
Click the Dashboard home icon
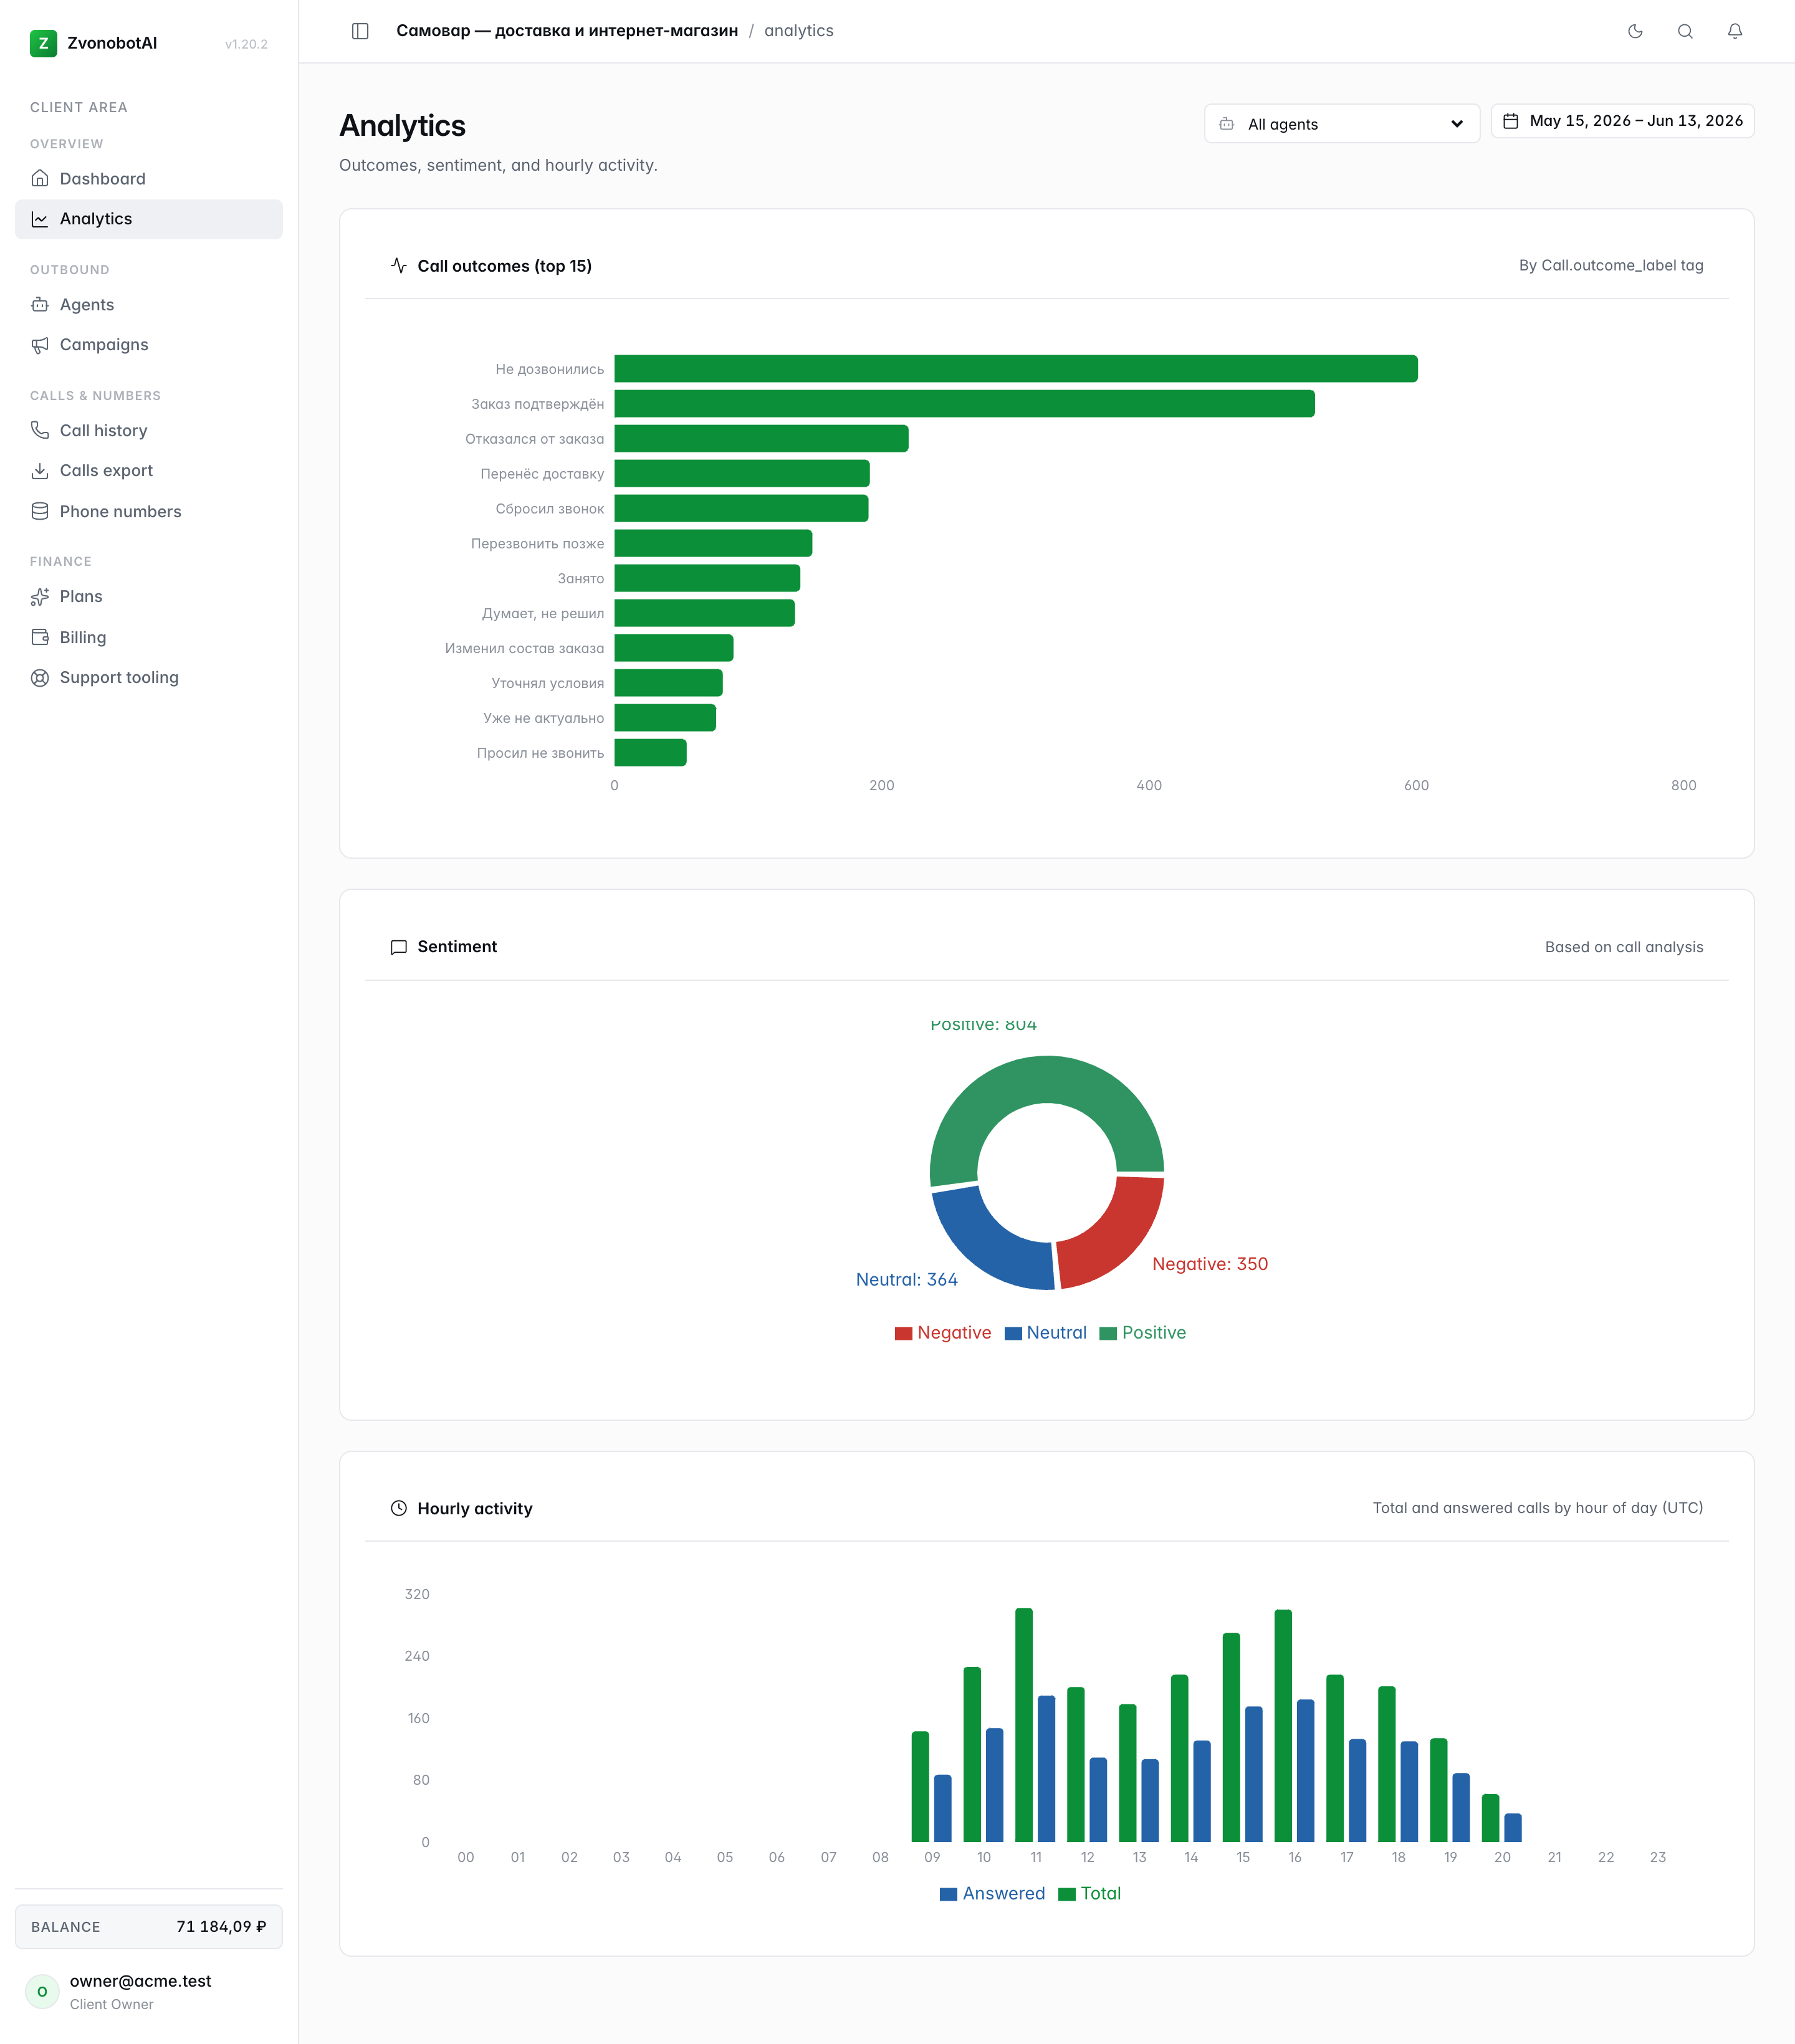40,178
